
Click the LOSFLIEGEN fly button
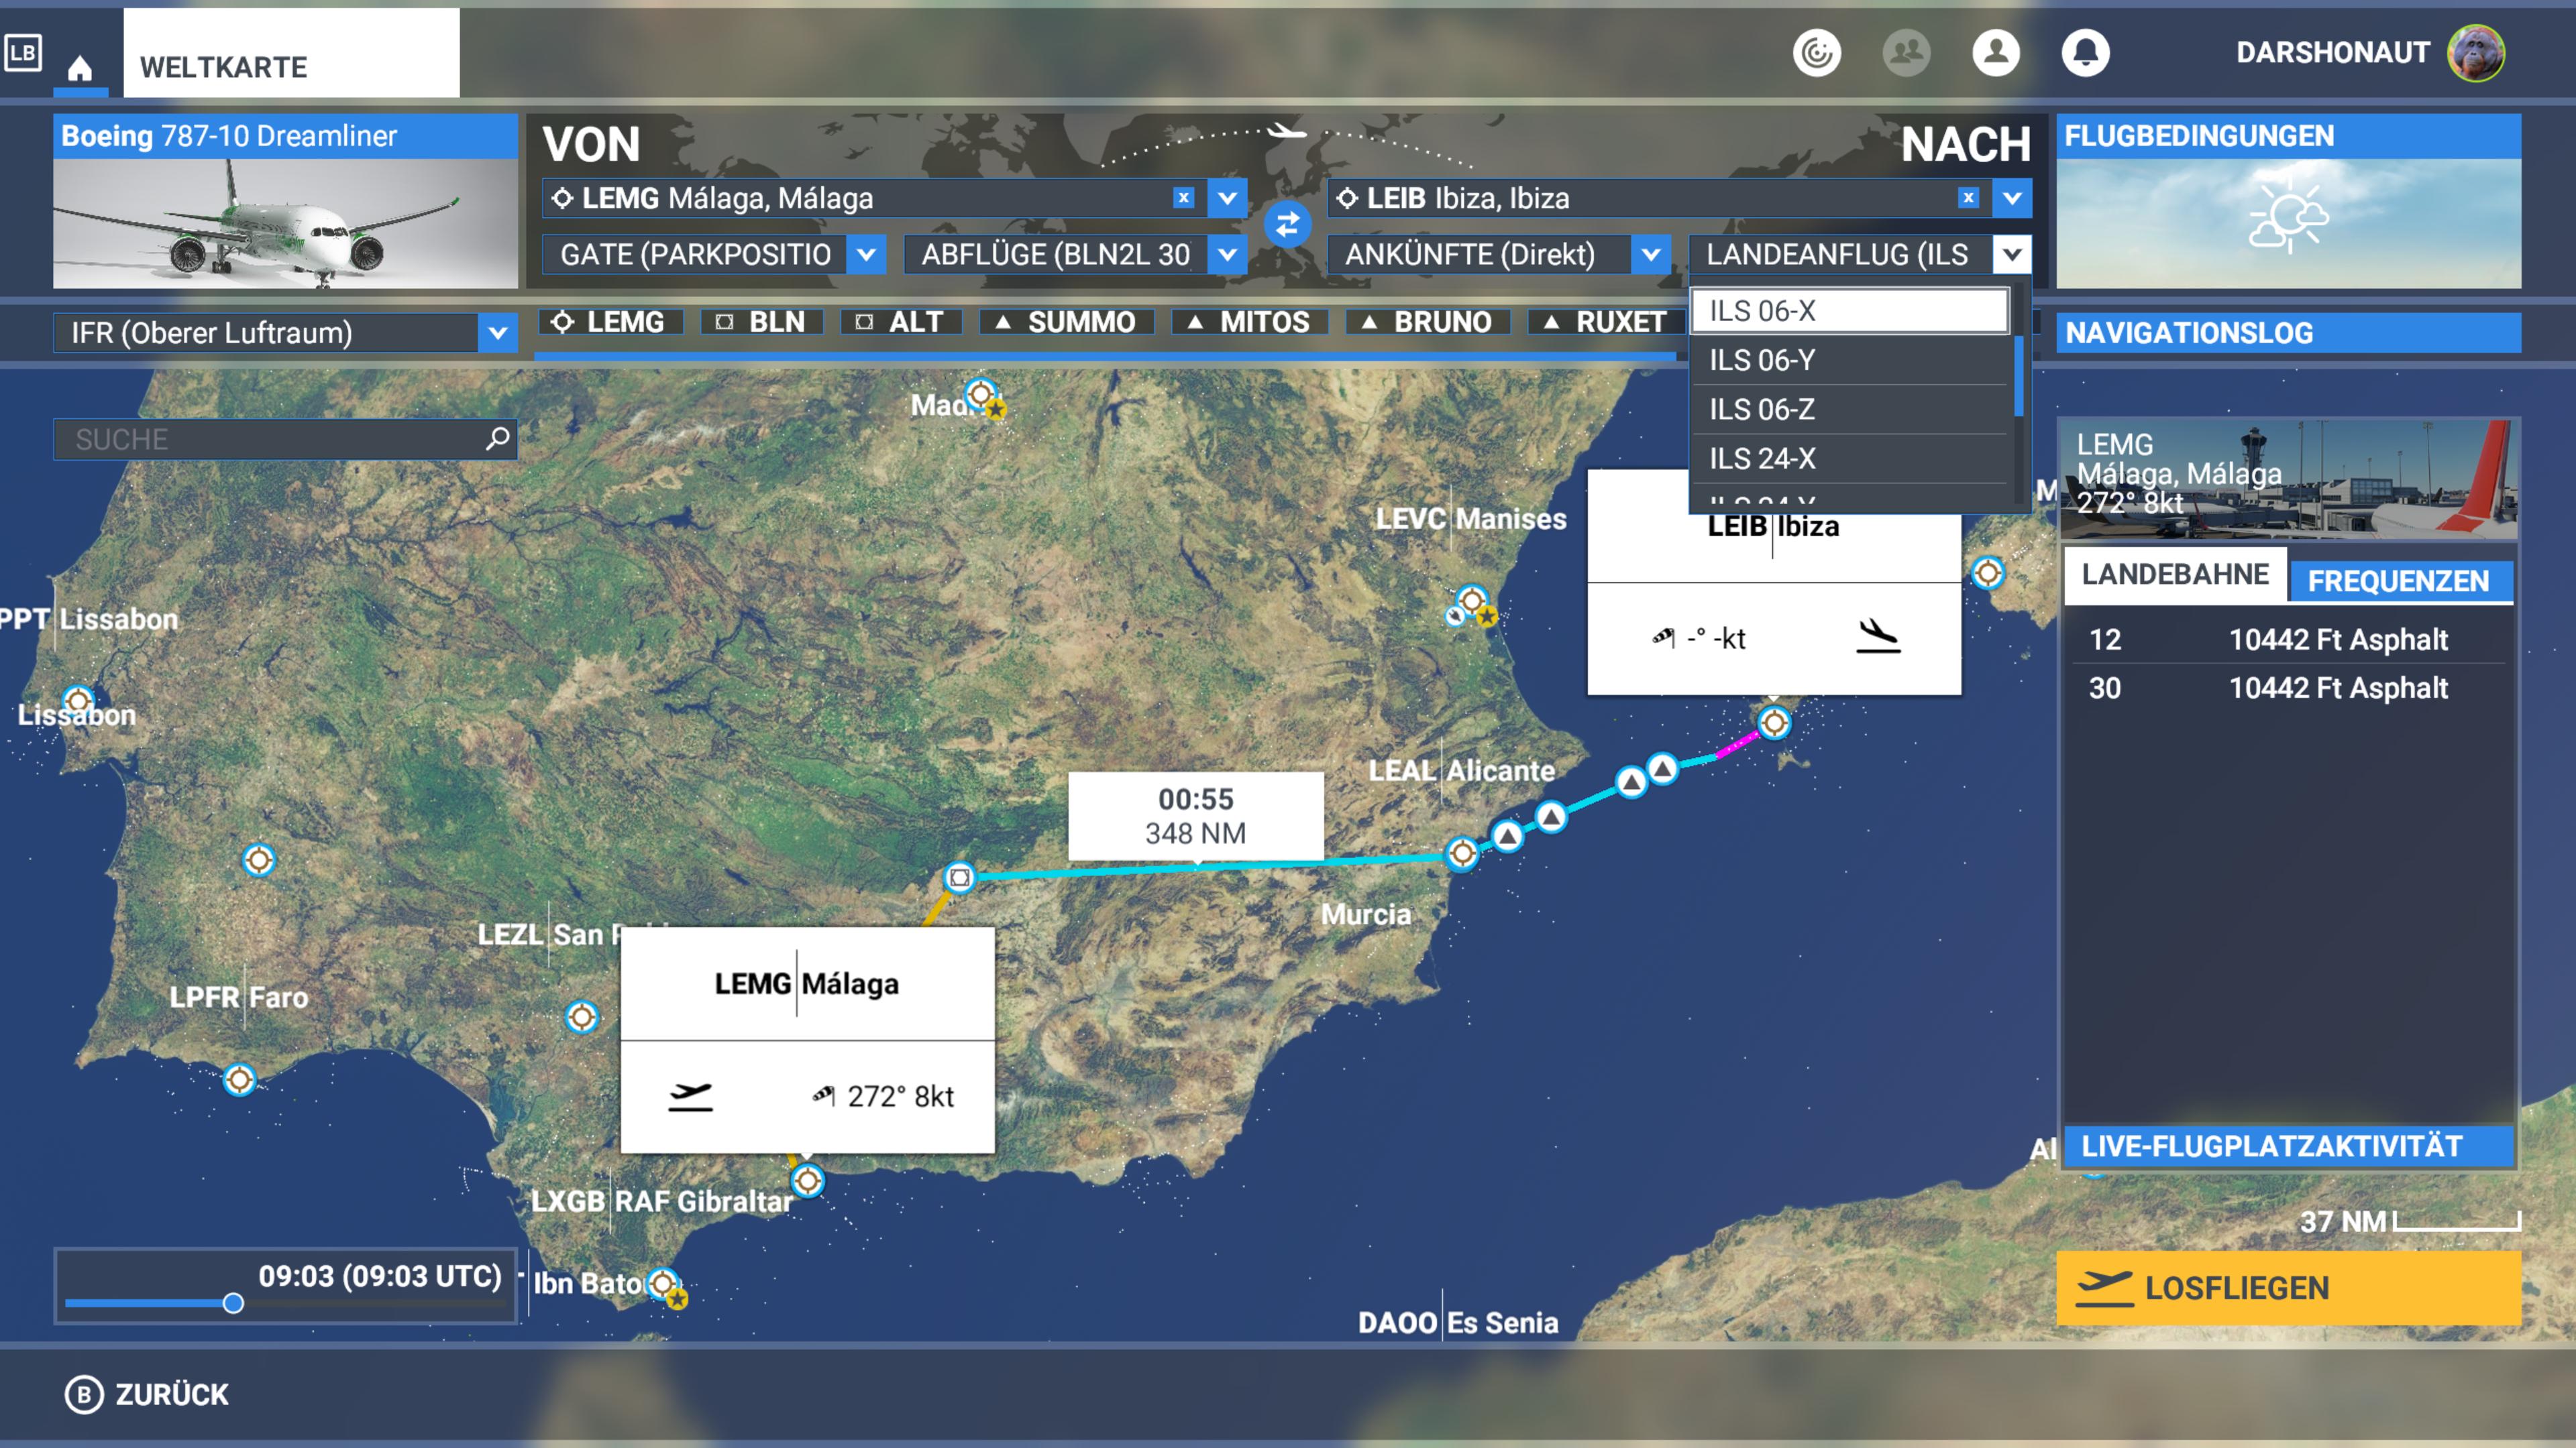pos(2288,1288)
